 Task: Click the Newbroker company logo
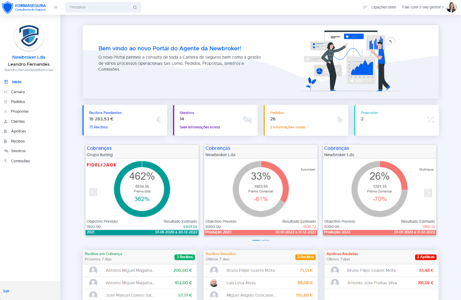29,36
